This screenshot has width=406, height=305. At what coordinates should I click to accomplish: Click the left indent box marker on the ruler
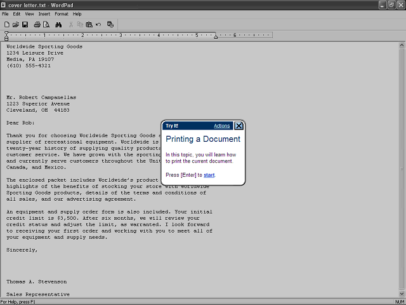(x=6, y=39)
